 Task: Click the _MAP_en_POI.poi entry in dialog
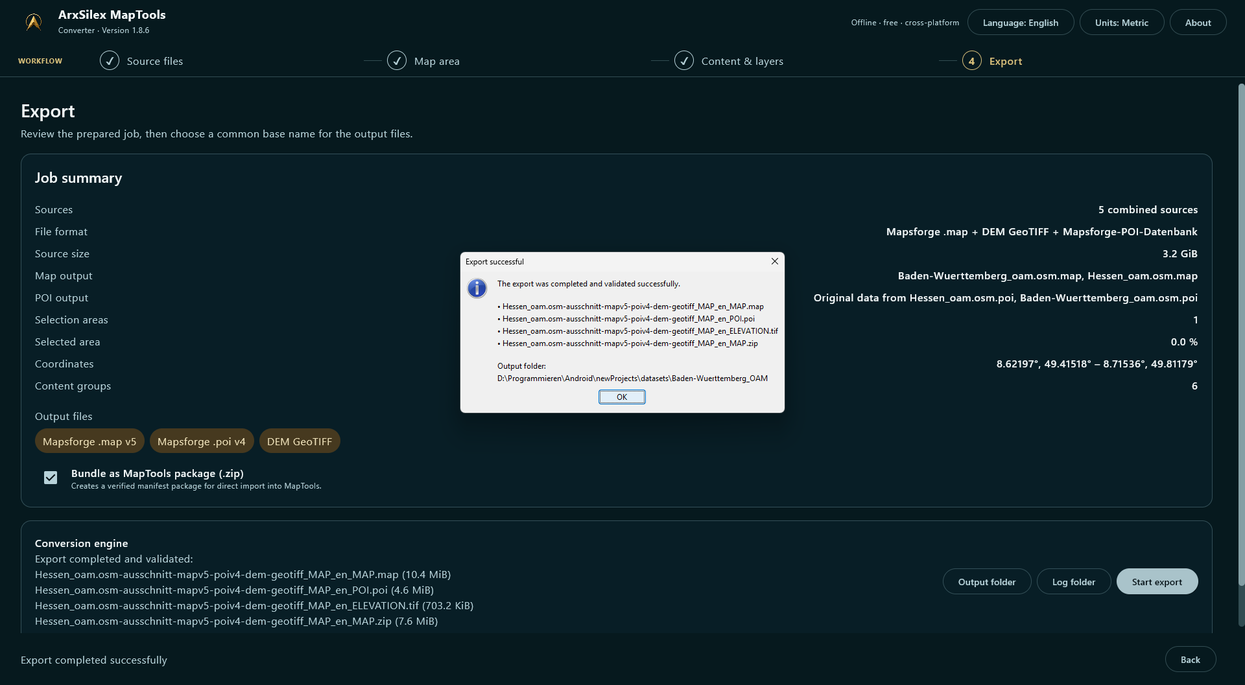[626, 319]
